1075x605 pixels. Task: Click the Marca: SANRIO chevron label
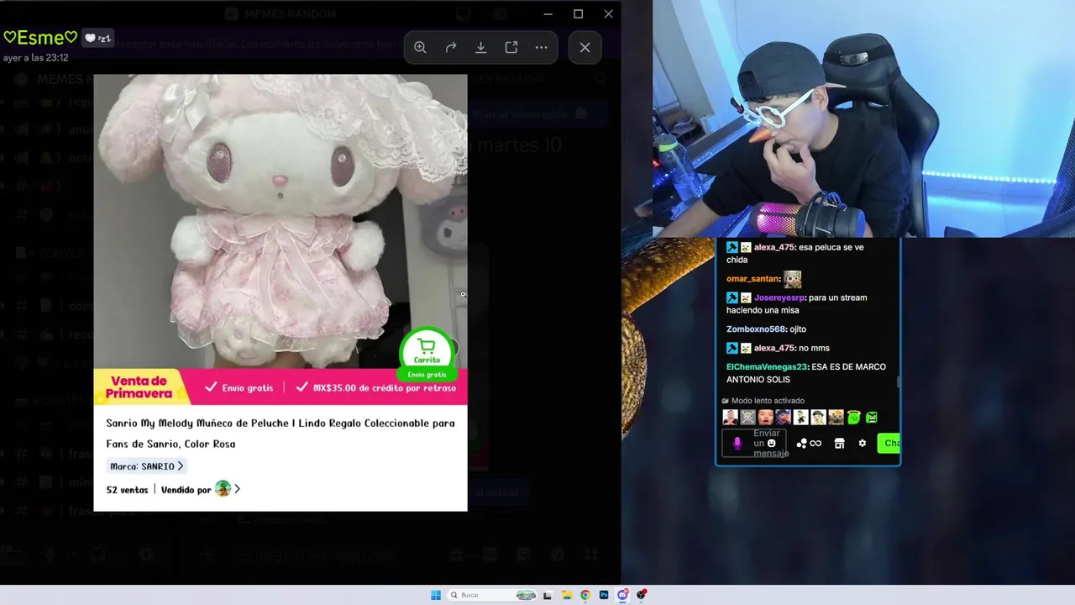coord(147,466)
